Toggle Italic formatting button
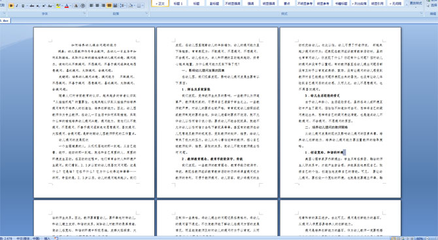438x240 pixels. (17, 6)
